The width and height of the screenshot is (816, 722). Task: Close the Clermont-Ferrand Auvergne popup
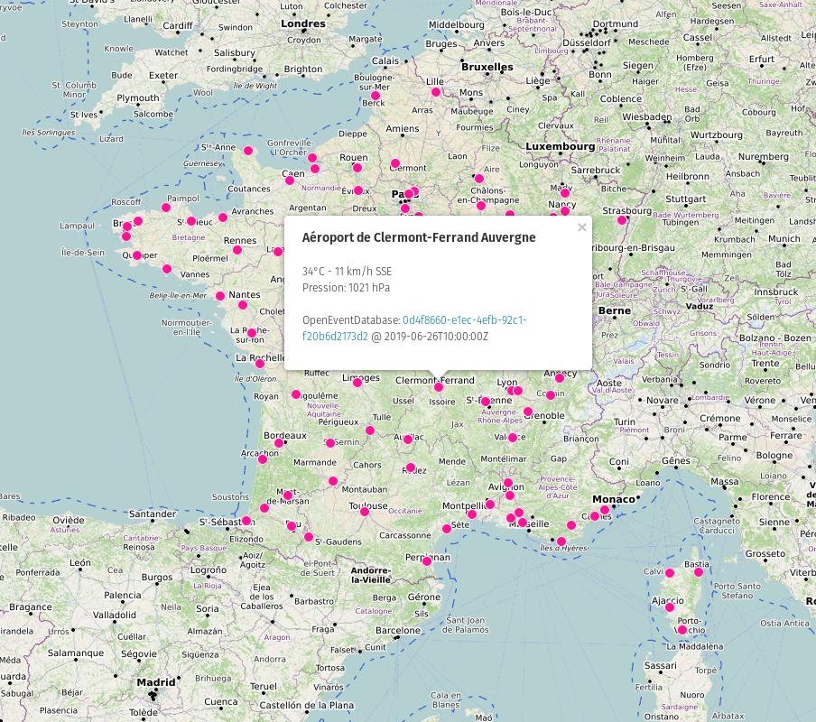582,227
